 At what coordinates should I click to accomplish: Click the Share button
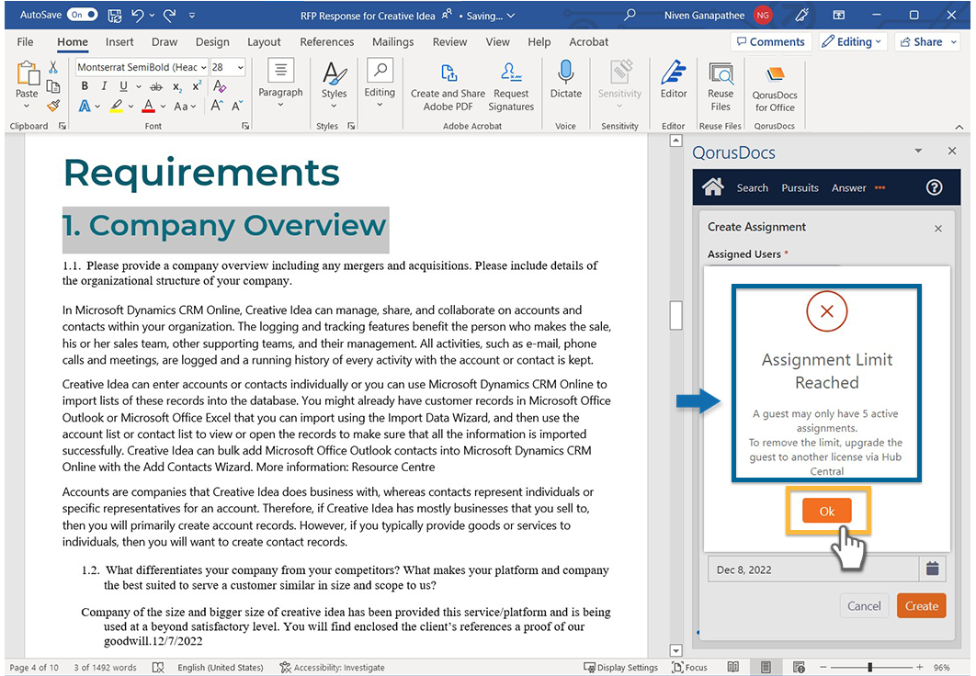click(x=928, y=41)
